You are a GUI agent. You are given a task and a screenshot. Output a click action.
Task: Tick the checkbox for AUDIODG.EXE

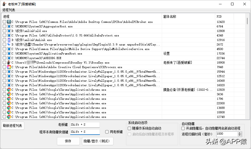pyautogui.click(x=5, y=58)
